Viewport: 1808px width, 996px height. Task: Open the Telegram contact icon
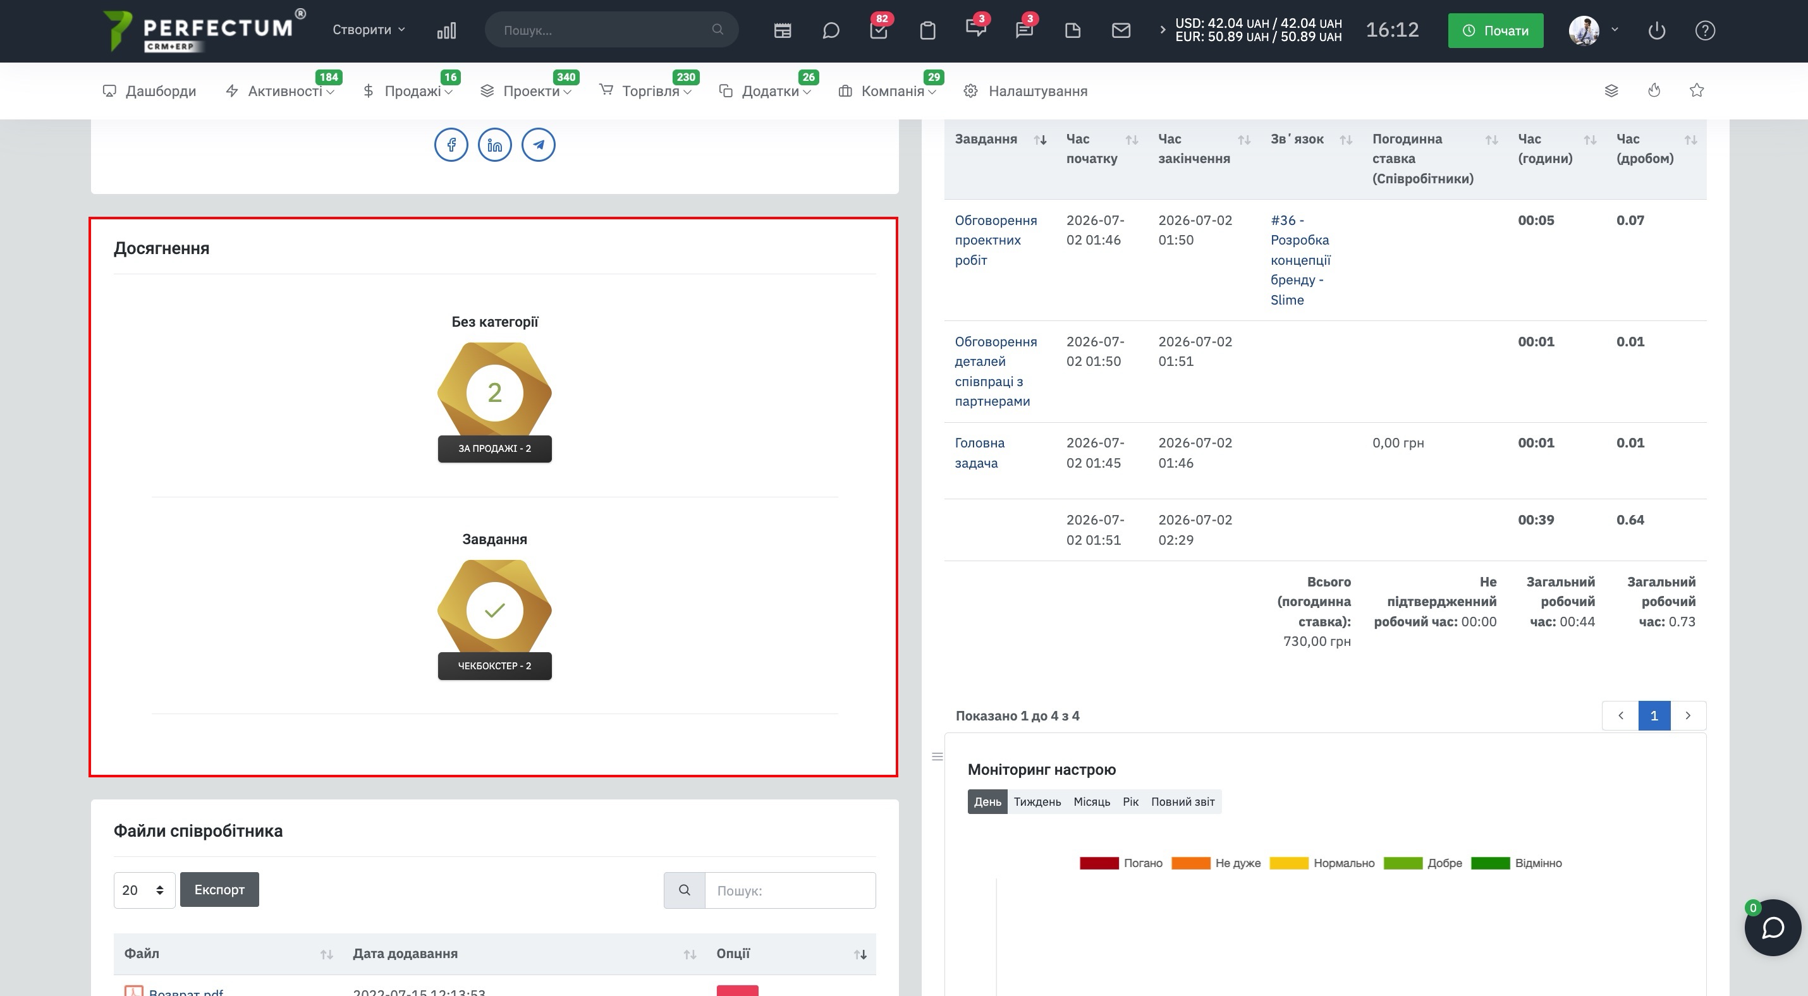(x=539, y=145)
